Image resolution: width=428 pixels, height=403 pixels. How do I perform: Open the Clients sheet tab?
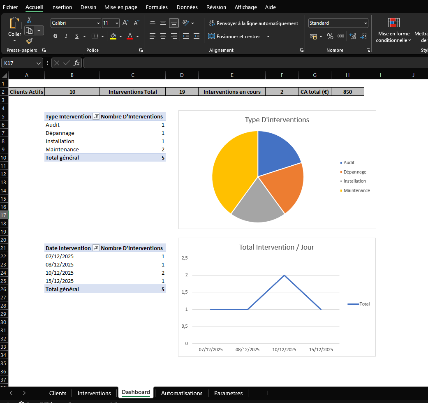(x=58, y=393)
